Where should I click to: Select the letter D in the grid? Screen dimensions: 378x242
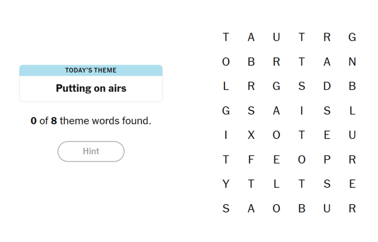pyautogui.click(x=327, y=86)
